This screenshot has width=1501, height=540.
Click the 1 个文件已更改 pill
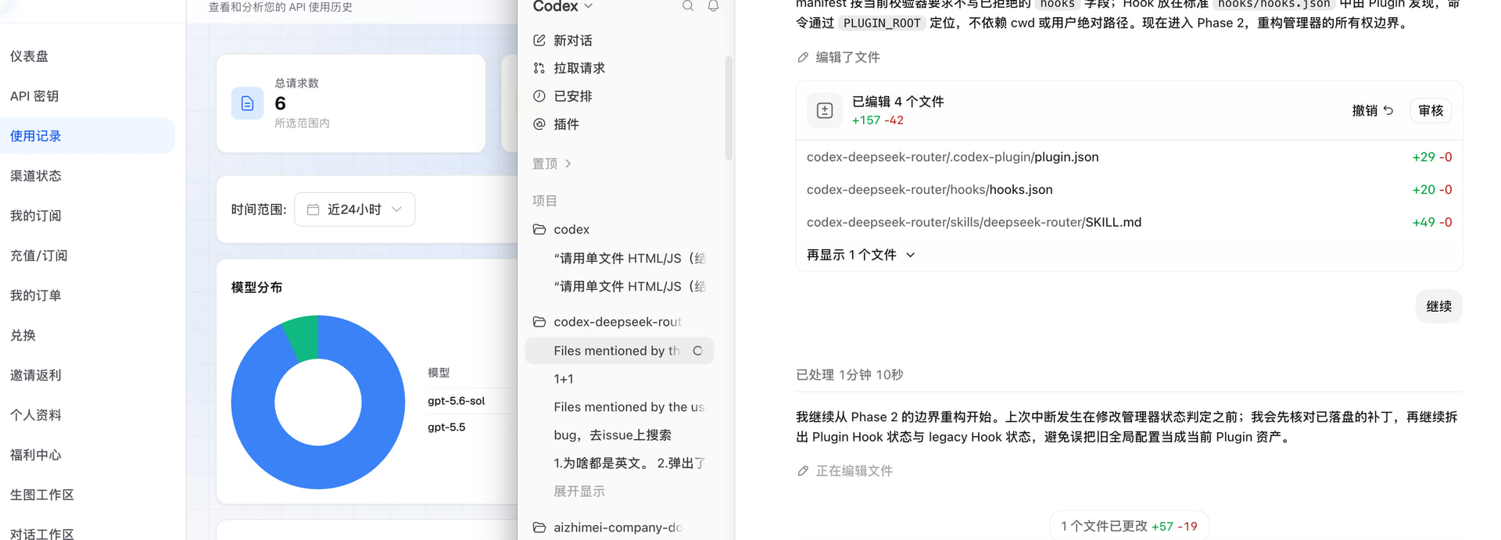click(1129, 526)
